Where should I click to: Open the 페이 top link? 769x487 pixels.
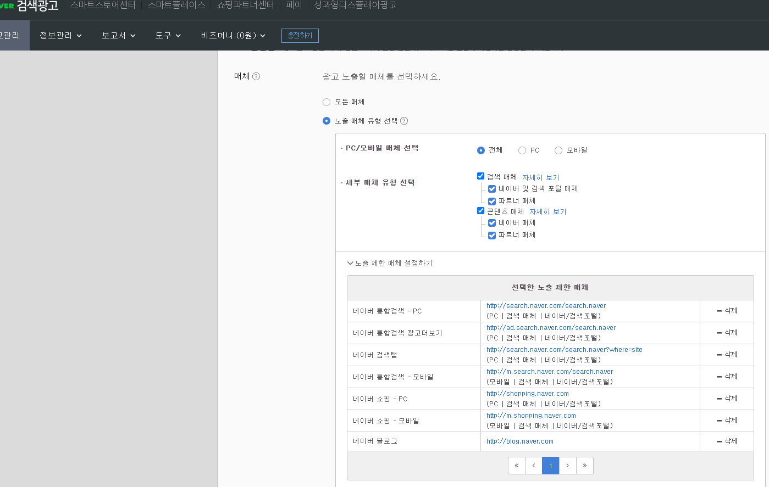[x=294, y=5]
